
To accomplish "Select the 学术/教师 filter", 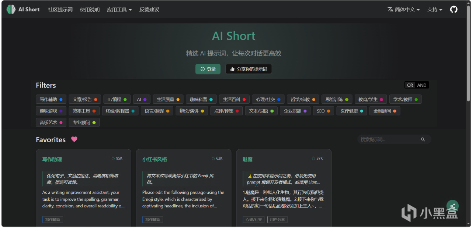I will coord(405,99).
